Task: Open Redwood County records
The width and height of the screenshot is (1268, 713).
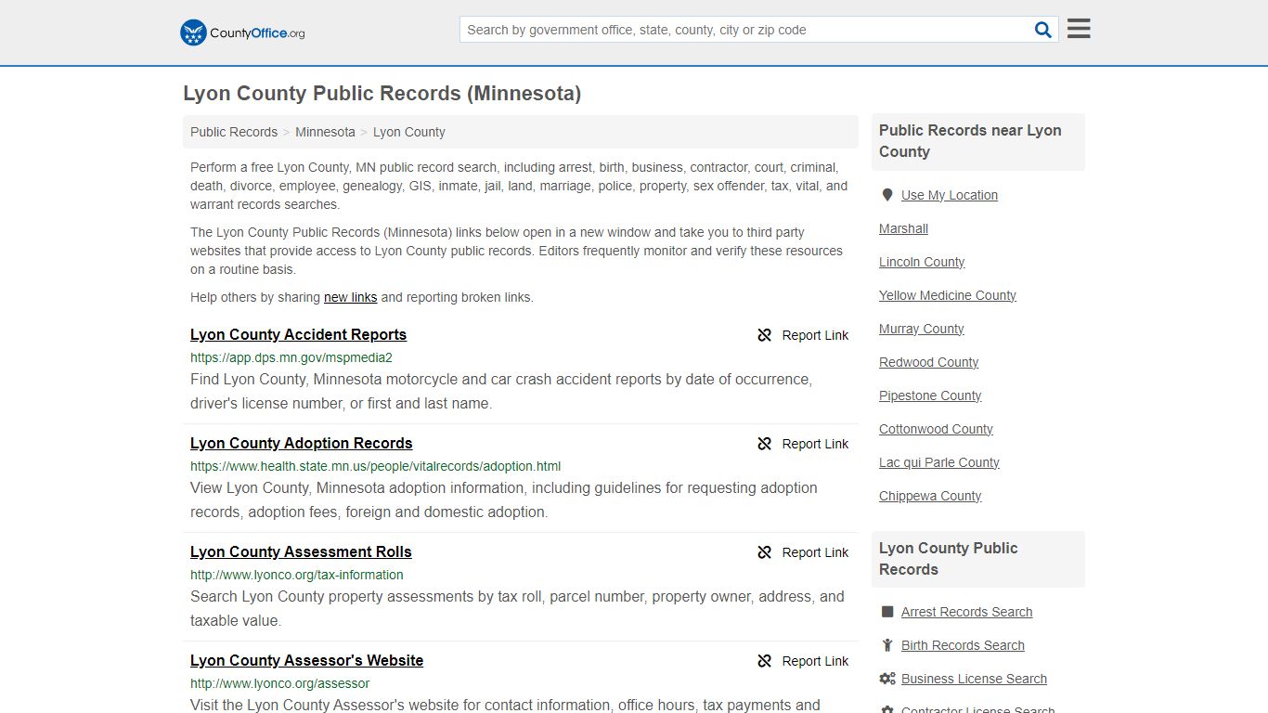Action: pos(929,362)
